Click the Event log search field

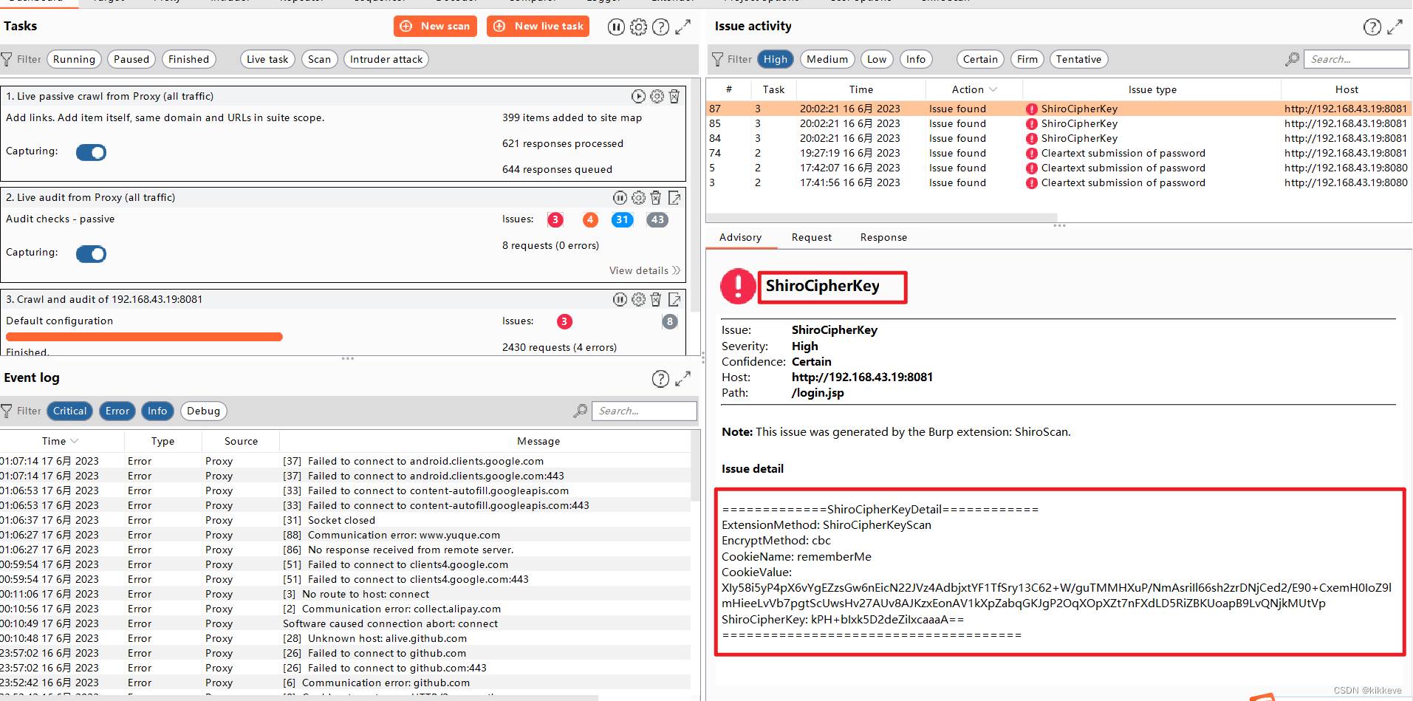(645, 411)
